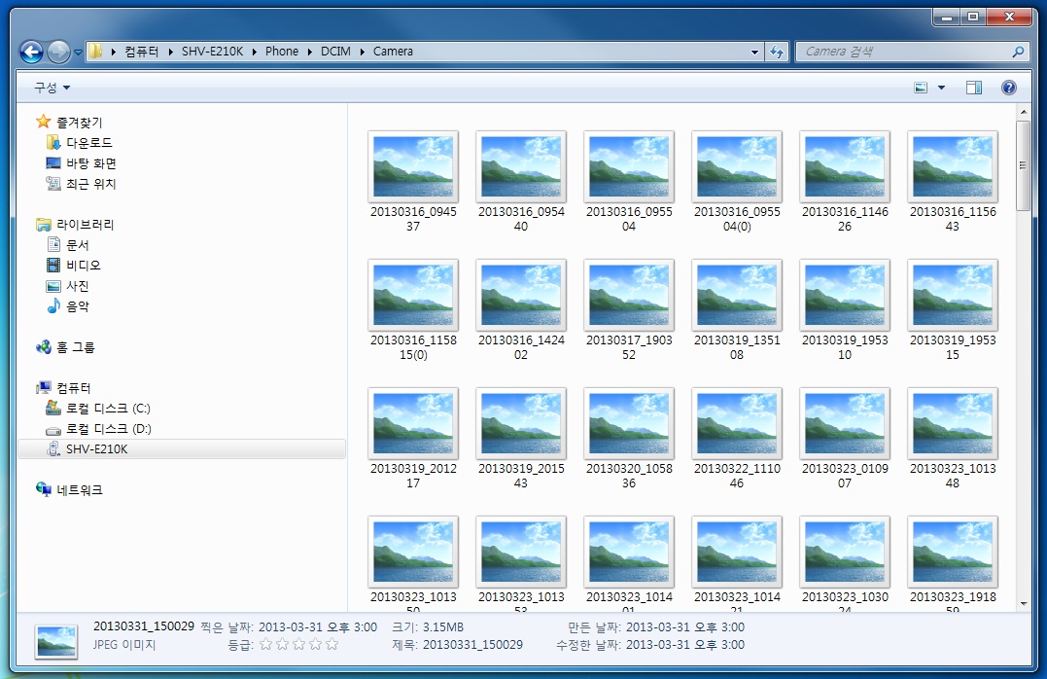Click the vertical scrollbar thumb

1022,165
